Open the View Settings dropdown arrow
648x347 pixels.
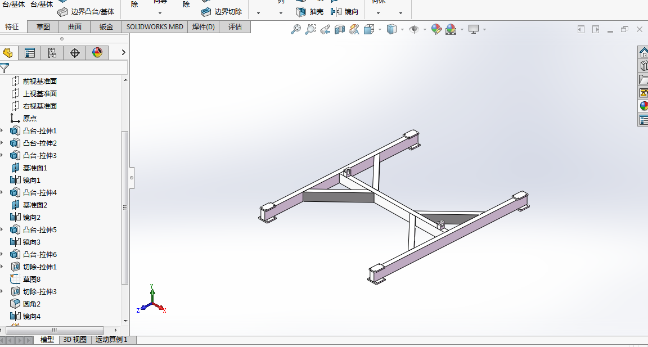click(x=484, y=30)
